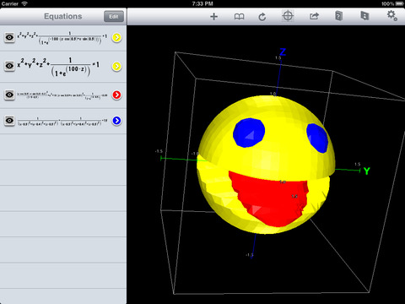Open the settings gears icon
The height and width of the screenshot is (304, 405).
click(x=392, y=15)
